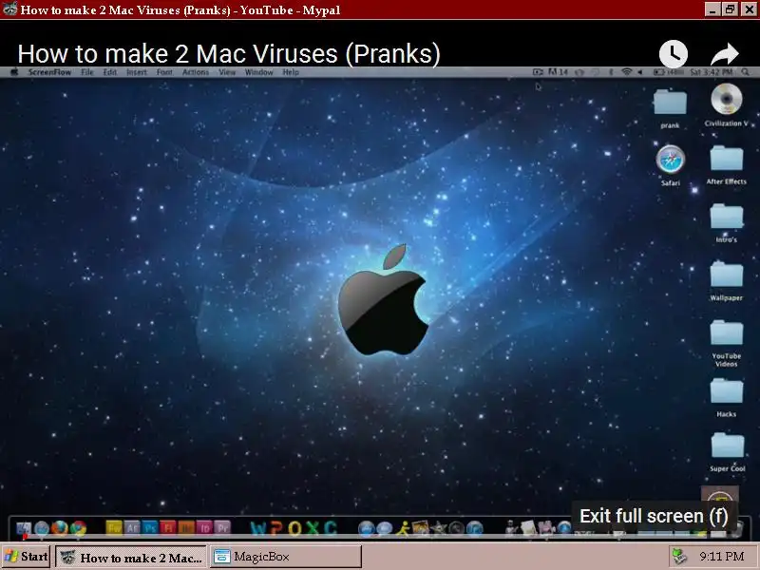Click the PowerPoint P dock icon
This screenshot has height=570, width=760.
(x=276, y=527)
